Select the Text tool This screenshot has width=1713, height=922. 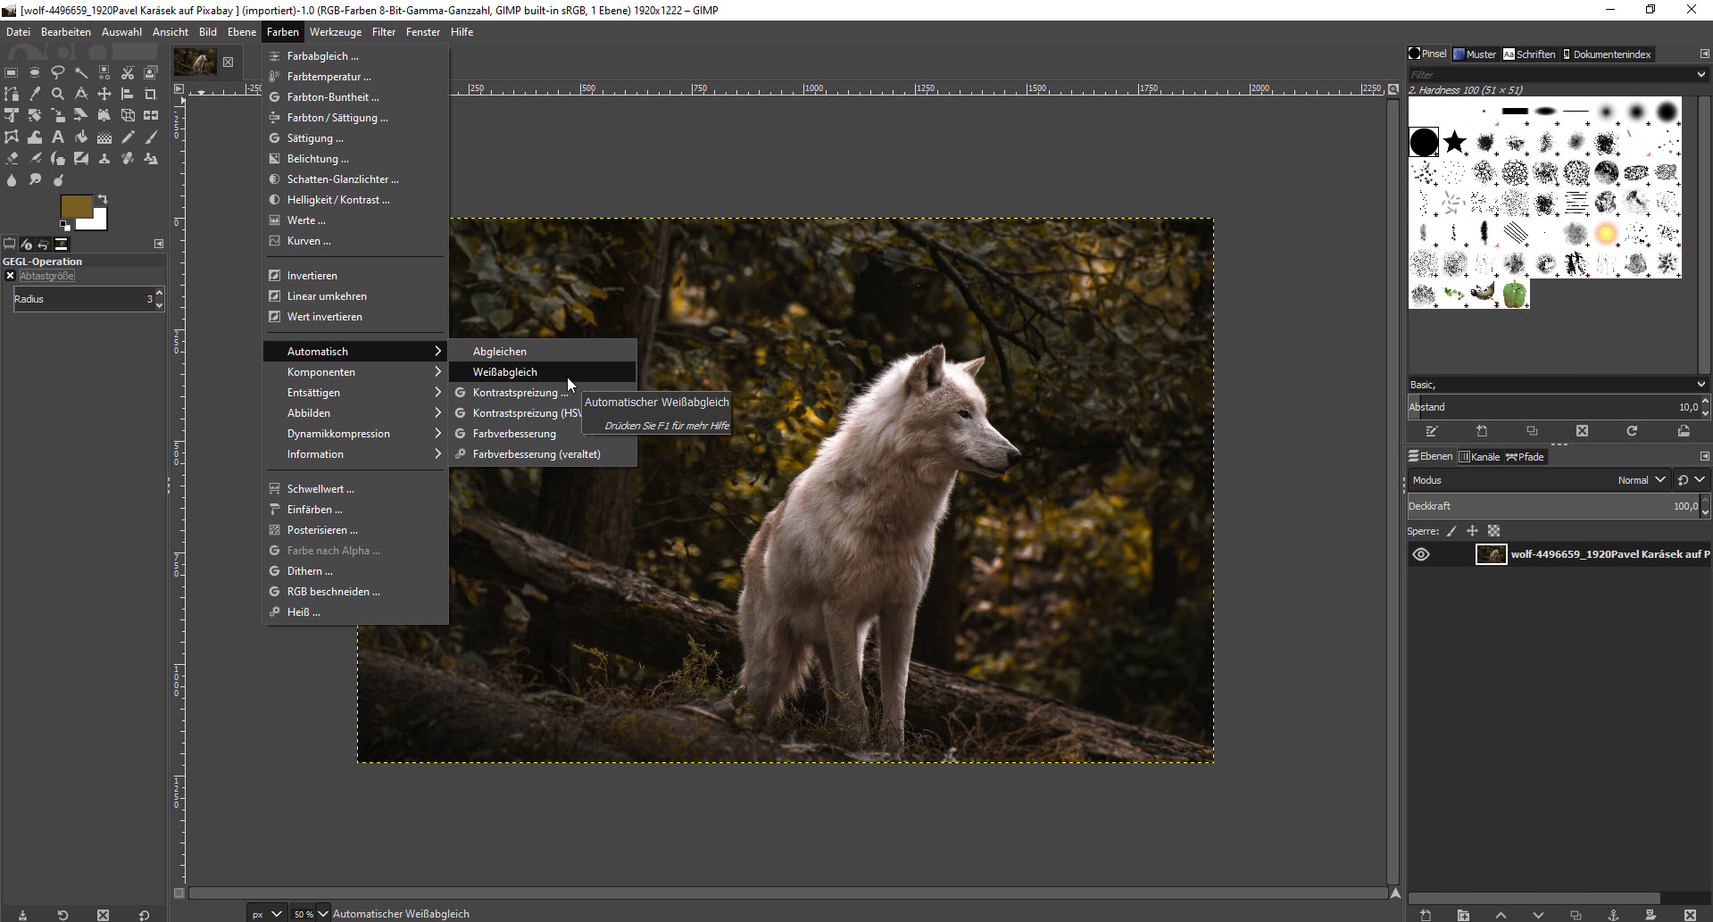click(58, 137)
